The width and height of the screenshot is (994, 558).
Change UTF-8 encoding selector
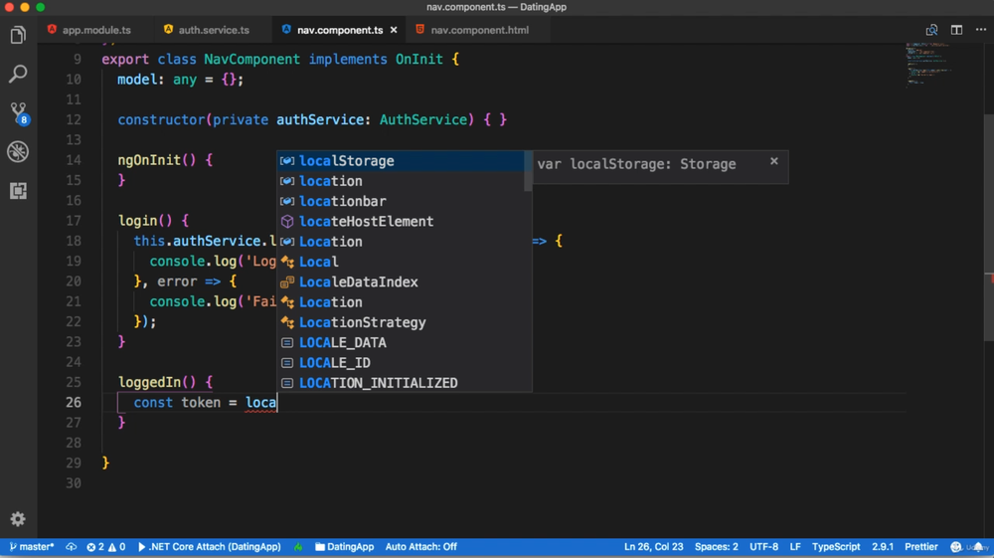coord(763,547)
